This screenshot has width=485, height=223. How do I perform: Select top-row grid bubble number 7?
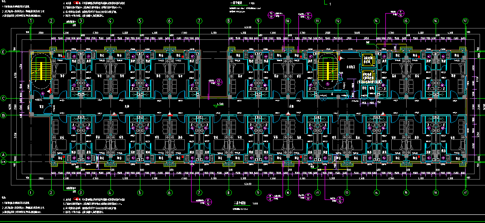199,21
